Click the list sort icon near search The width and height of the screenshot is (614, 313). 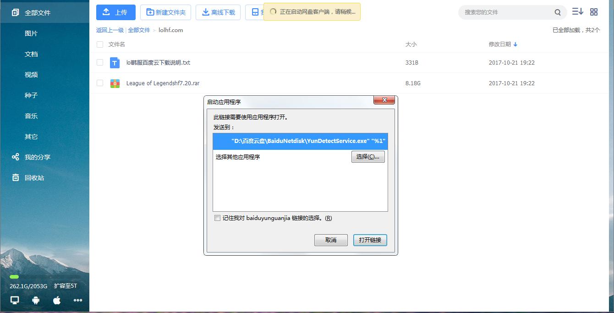point(578,11)
